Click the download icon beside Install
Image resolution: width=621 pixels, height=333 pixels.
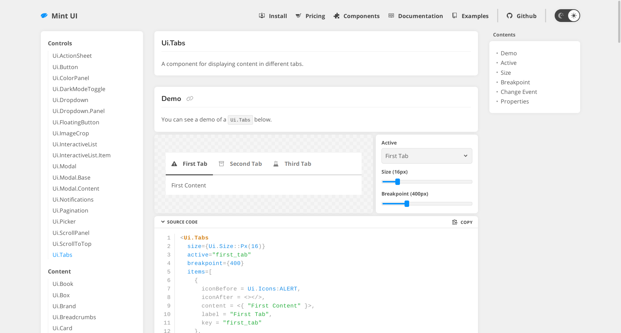tap(262, 16)
